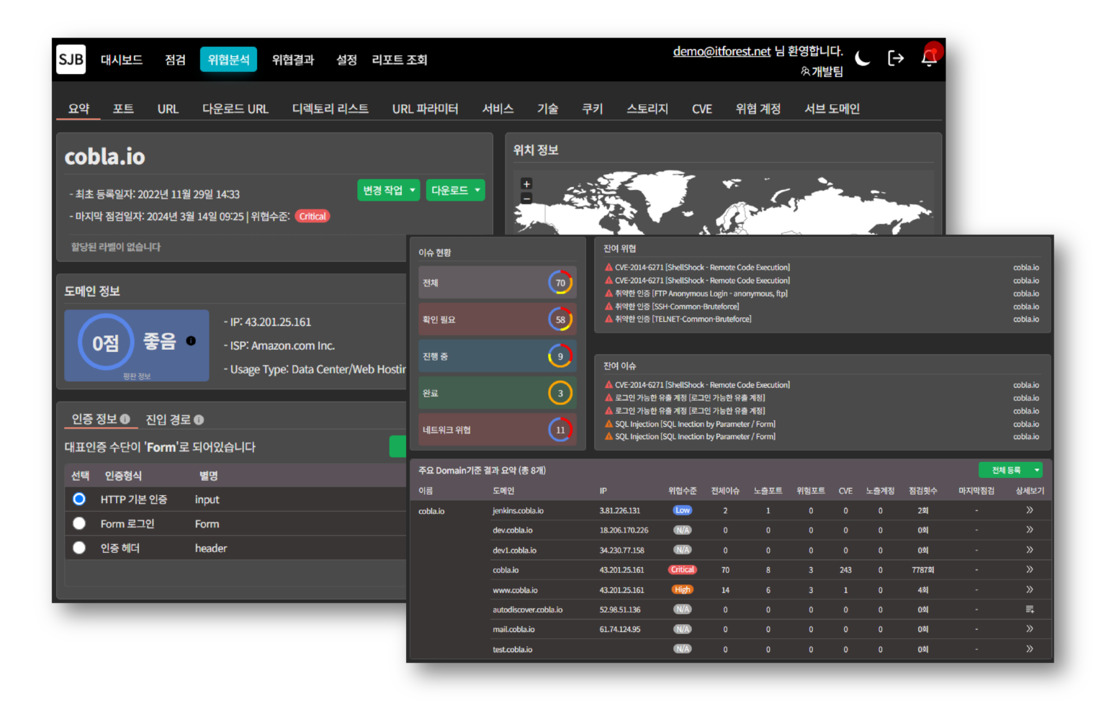Zoom in on the location map
The height and width of the screenshot is (701, 1106).
[526, 184]
